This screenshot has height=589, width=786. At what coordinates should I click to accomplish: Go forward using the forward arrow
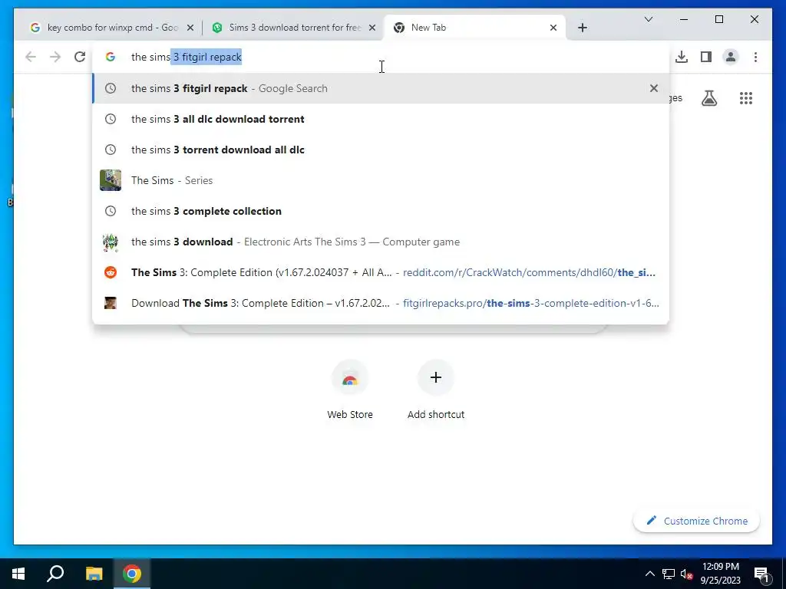[x=55, y=57]
